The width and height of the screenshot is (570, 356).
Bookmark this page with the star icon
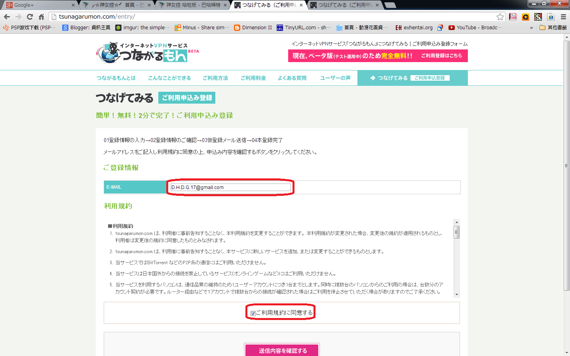point(500,17)
